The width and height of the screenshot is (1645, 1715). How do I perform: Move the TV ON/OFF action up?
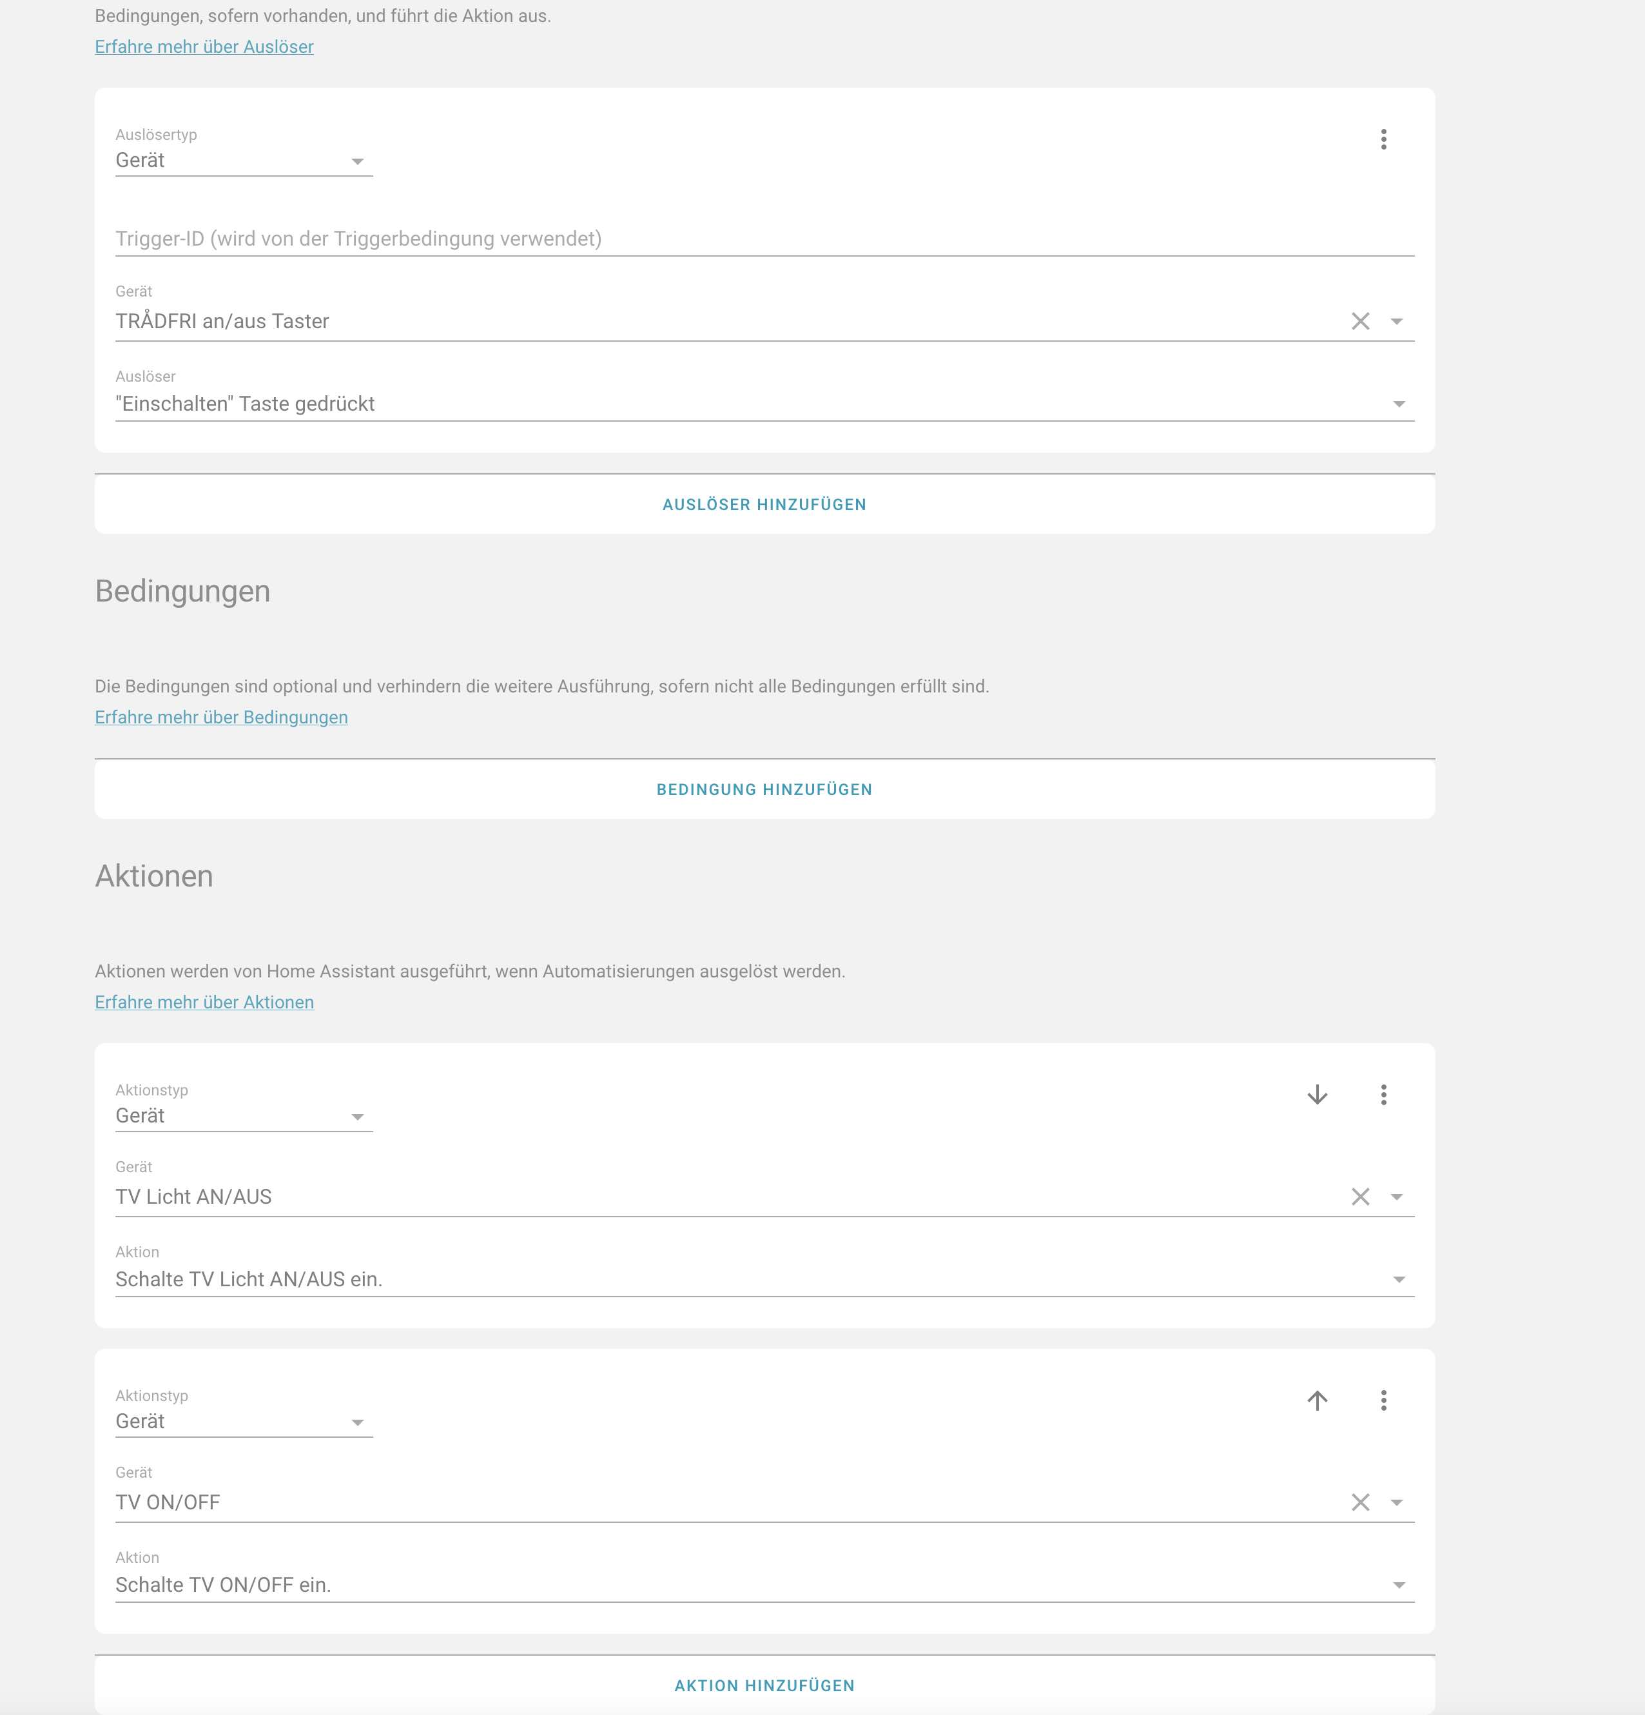(x=1317, y=1400)
